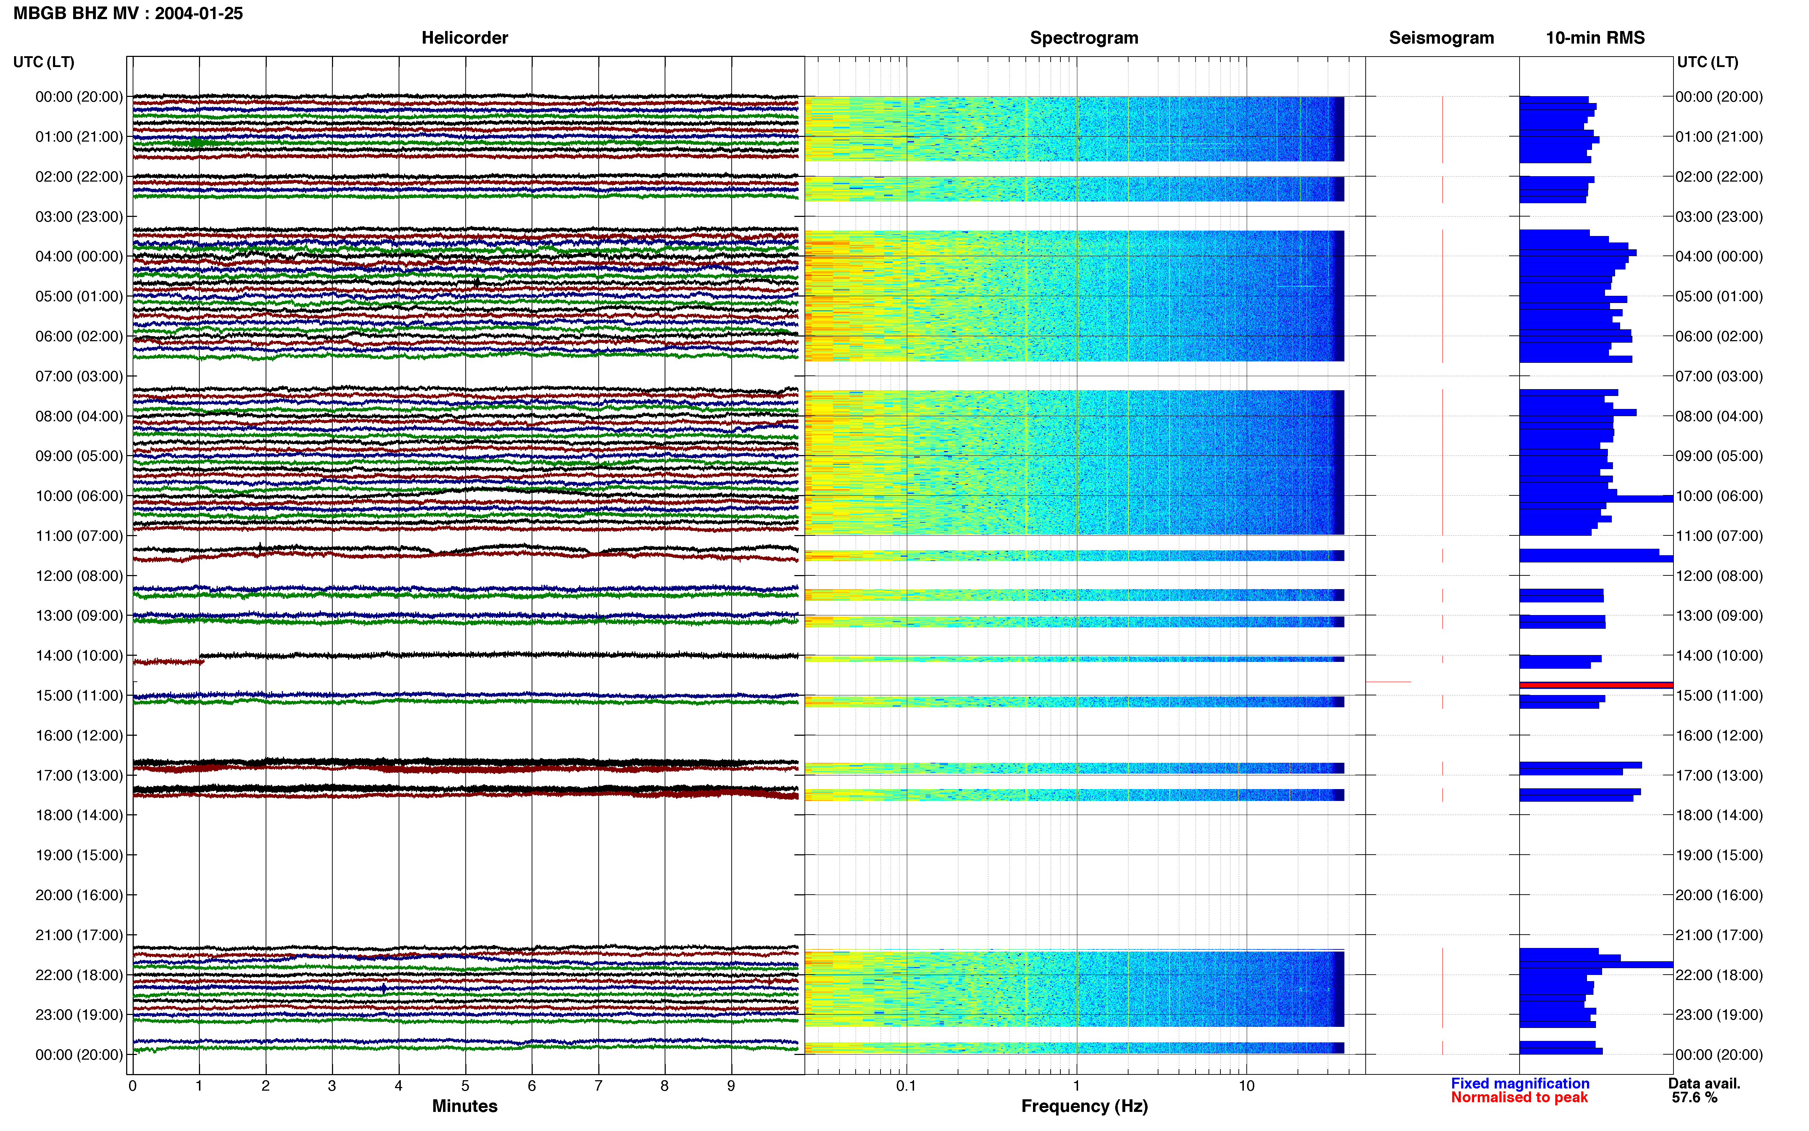The height and width of the screenshot is (1131, 1809).
Task: Click the left '05:00 (01:00)' time label
Action: click(79, 296)
